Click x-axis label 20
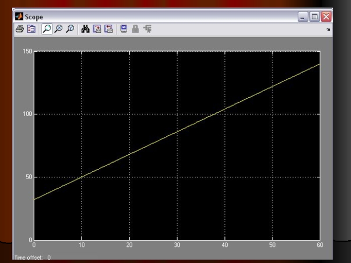Image resolution: width=351 pixels, height=263 pixels. pos(129,245)
